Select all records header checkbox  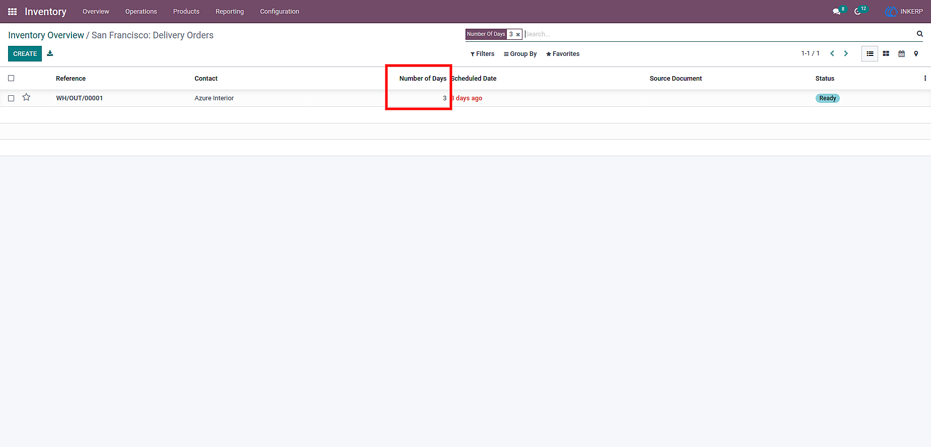11,78
